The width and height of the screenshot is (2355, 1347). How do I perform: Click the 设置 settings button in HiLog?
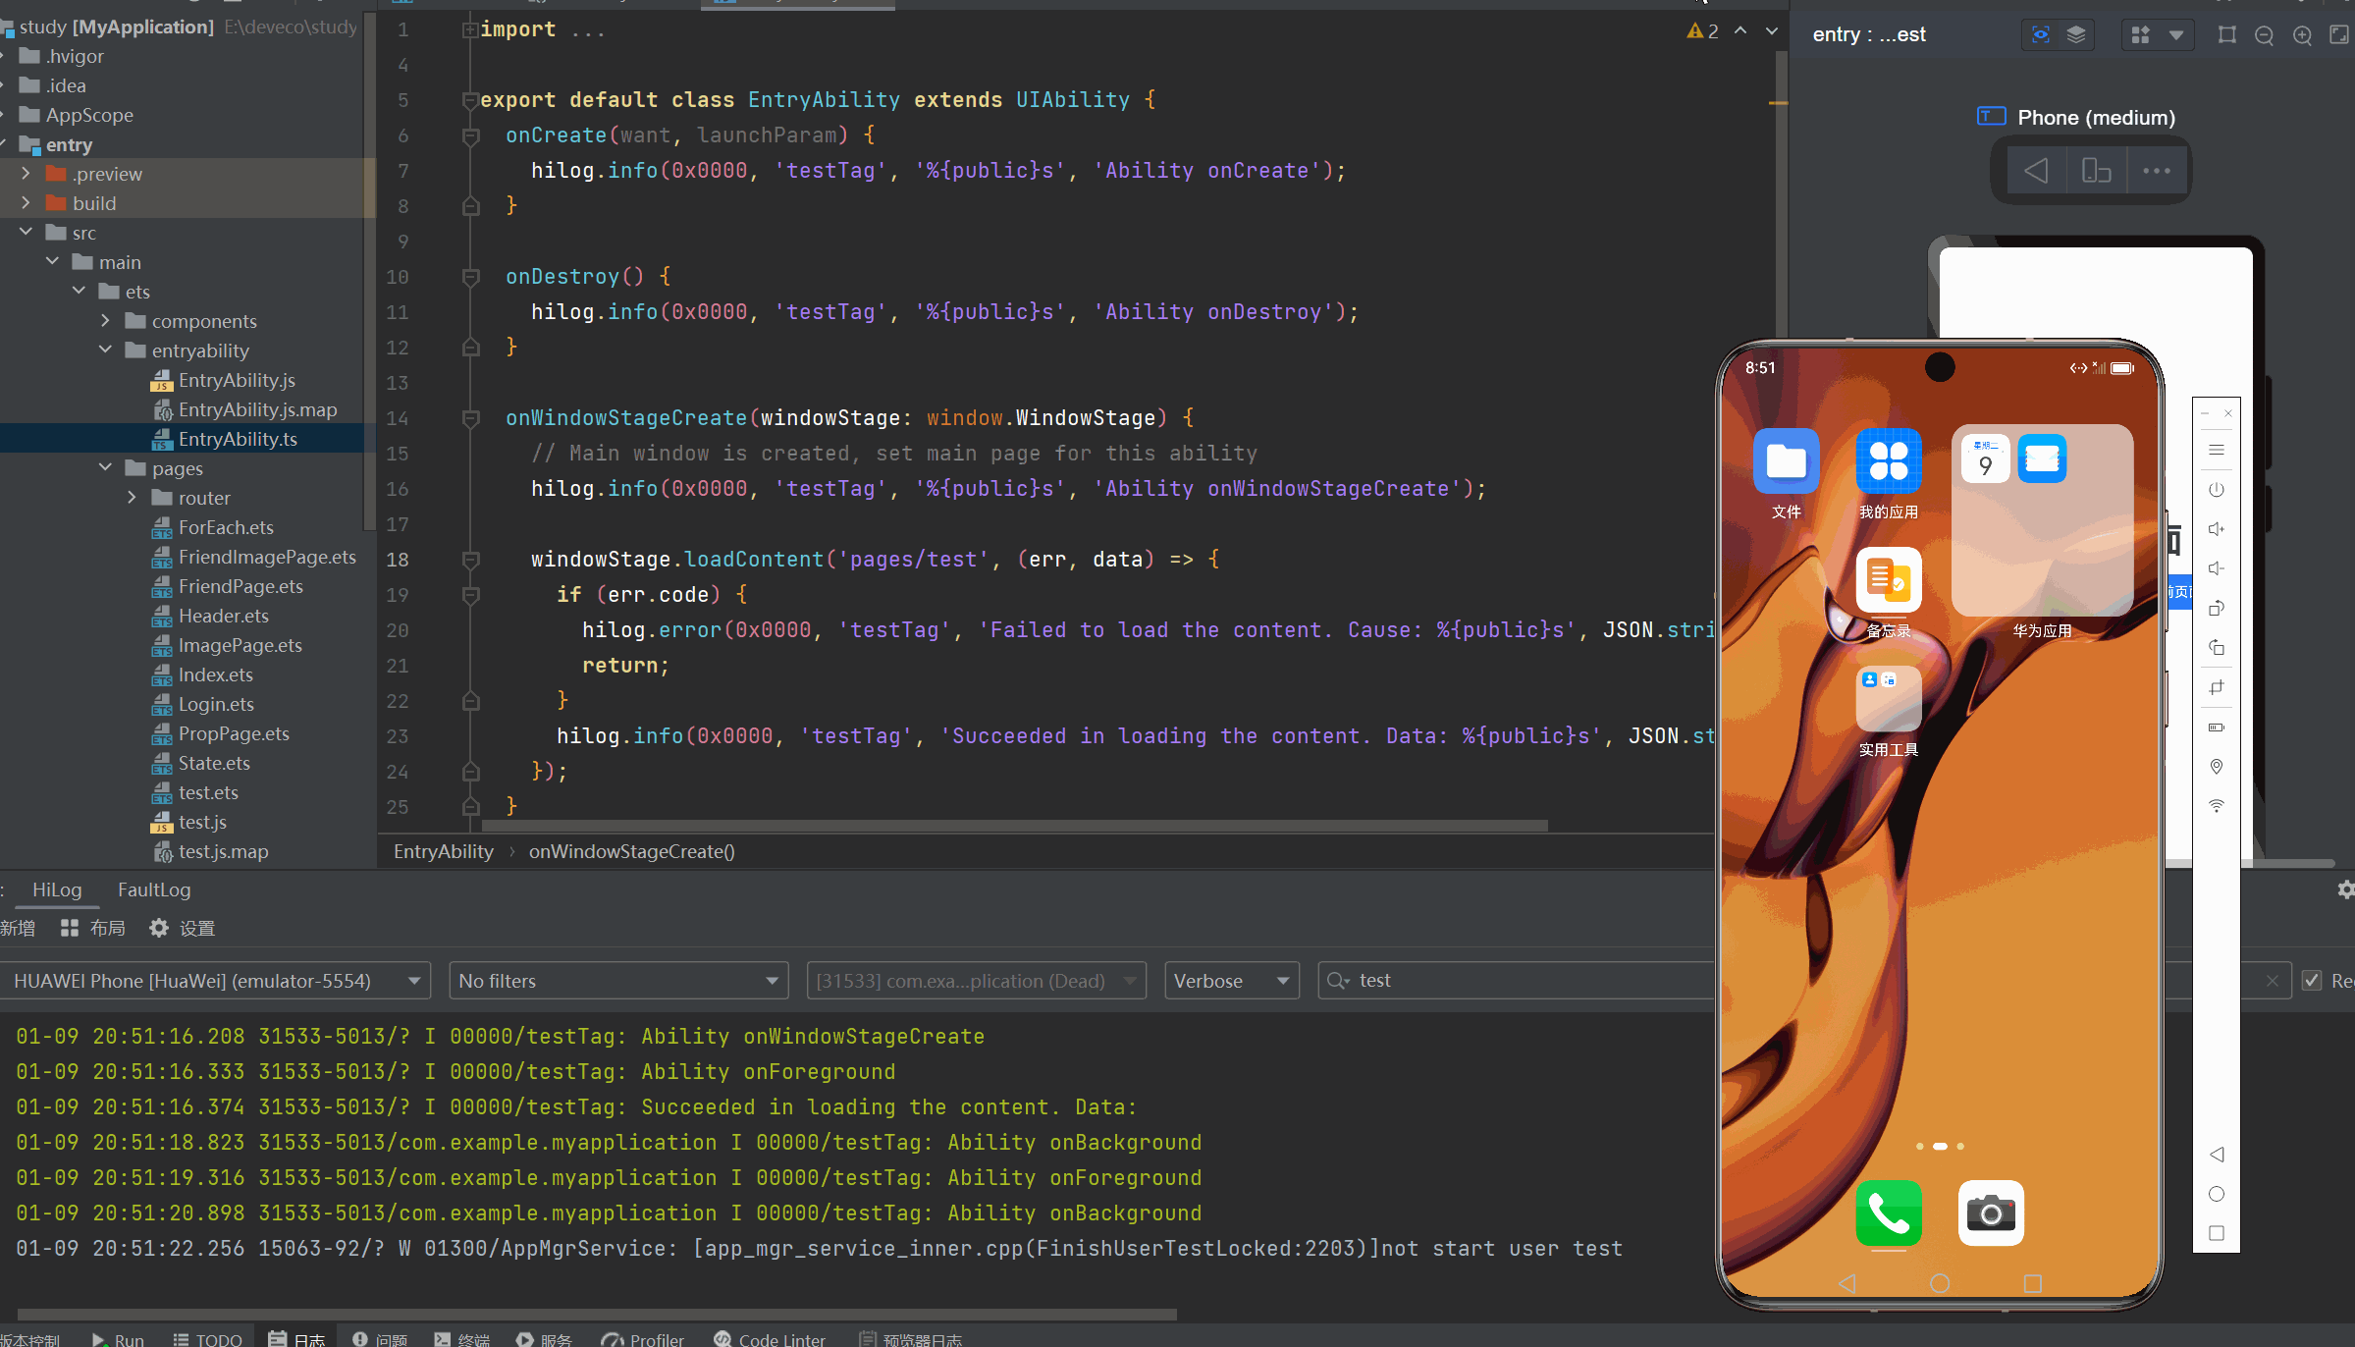183,928
